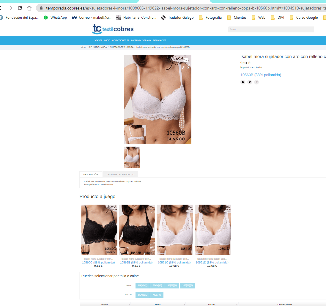
Task: Click Inicio breadcrumb link
Action: pos(83,47)
